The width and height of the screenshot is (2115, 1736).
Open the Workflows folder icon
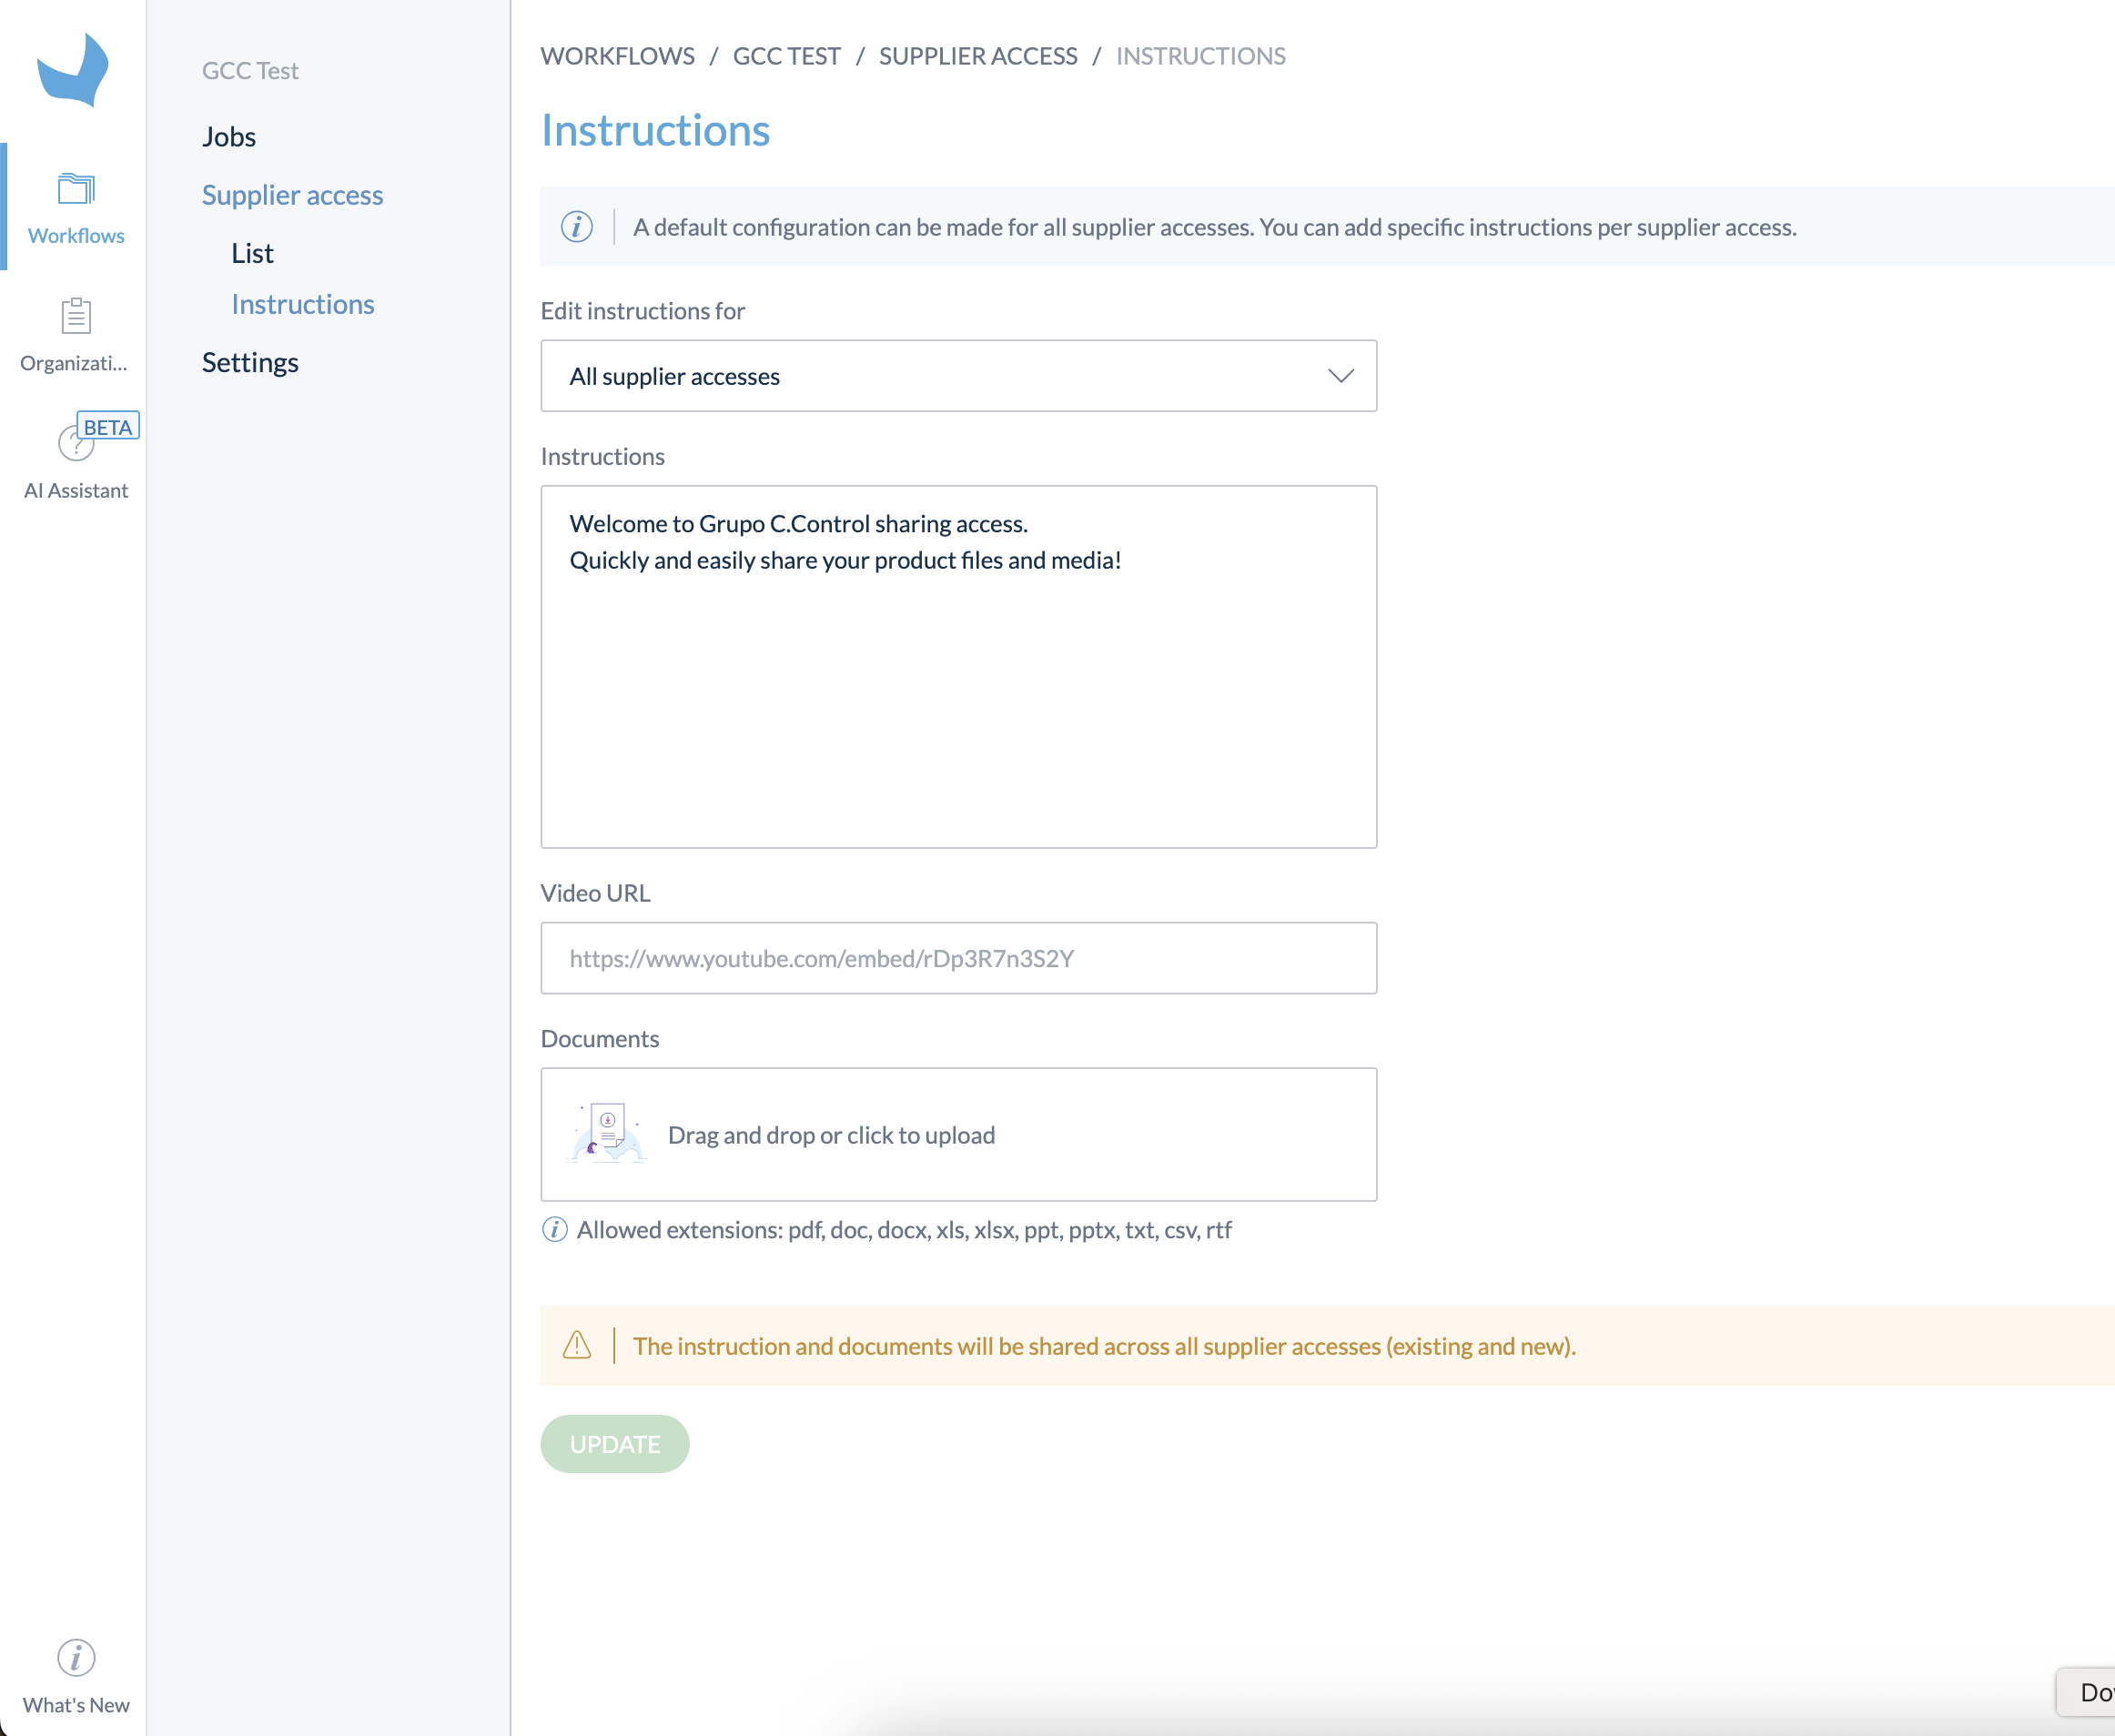coord(76,188)
